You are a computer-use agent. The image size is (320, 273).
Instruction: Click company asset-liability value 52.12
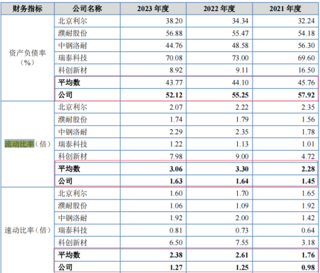[x=174, y=95]
